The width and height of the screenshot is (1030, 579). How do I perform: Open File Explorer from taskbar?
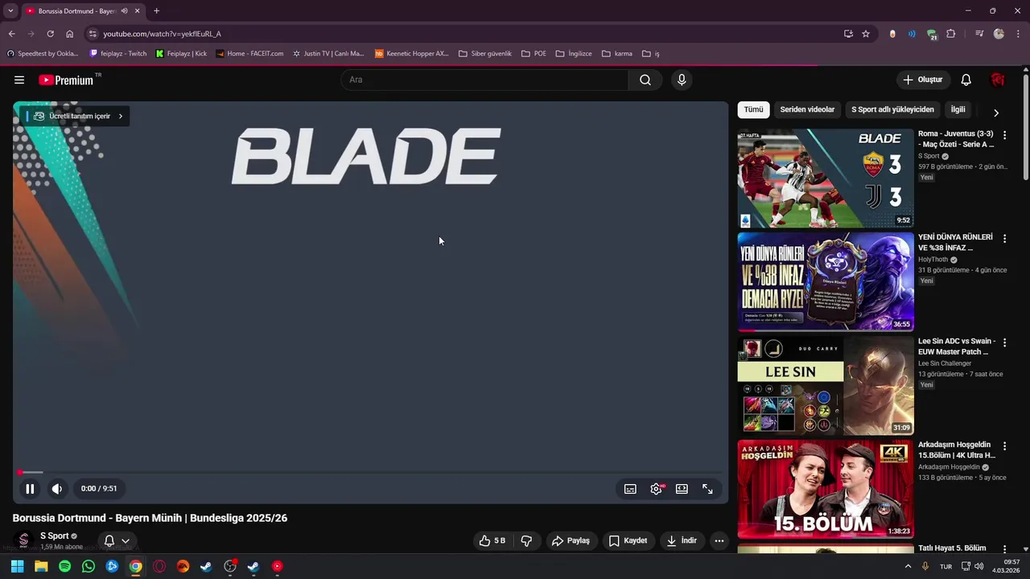41,566
